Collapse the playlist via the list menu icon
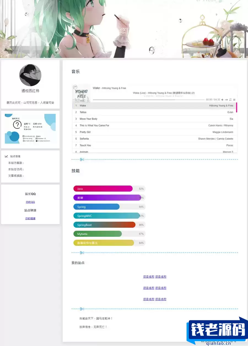 point(234,100)
